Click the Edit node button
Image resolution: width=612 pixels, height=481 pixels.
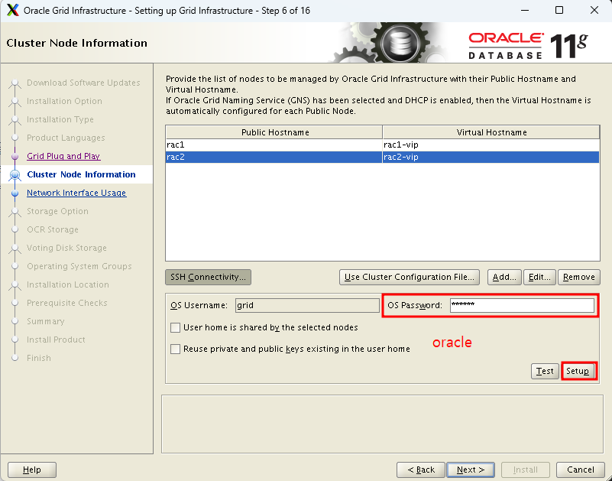[539, 277]
